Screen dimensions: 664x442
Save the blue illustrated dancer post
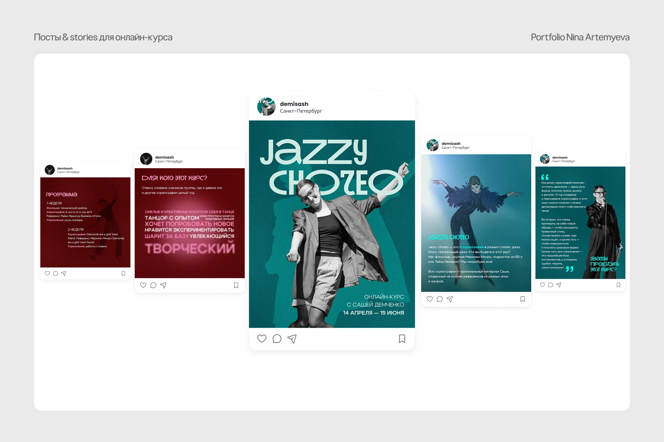pyautogui.click(x=522, y=299)
